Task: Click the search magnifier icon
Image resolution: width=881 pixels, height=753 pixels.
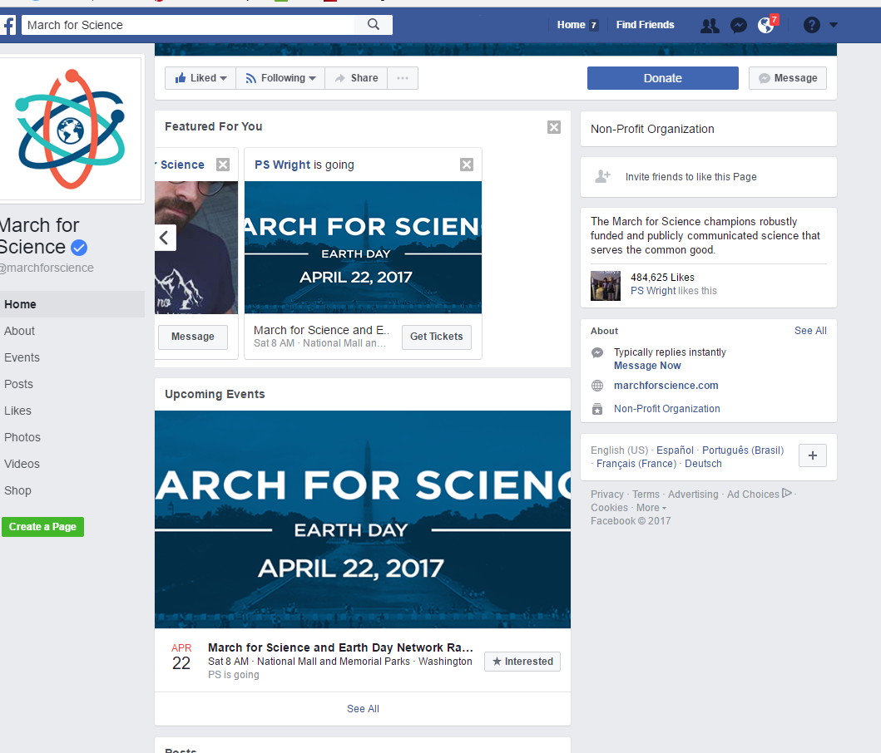Action: [x=373, y=25]
